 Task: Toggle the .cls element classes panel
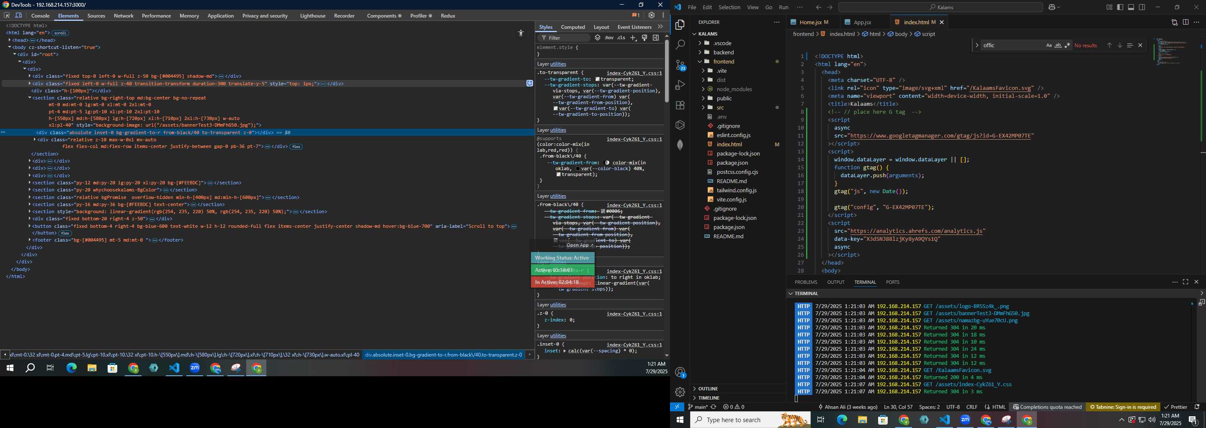(x=621, y=38)
